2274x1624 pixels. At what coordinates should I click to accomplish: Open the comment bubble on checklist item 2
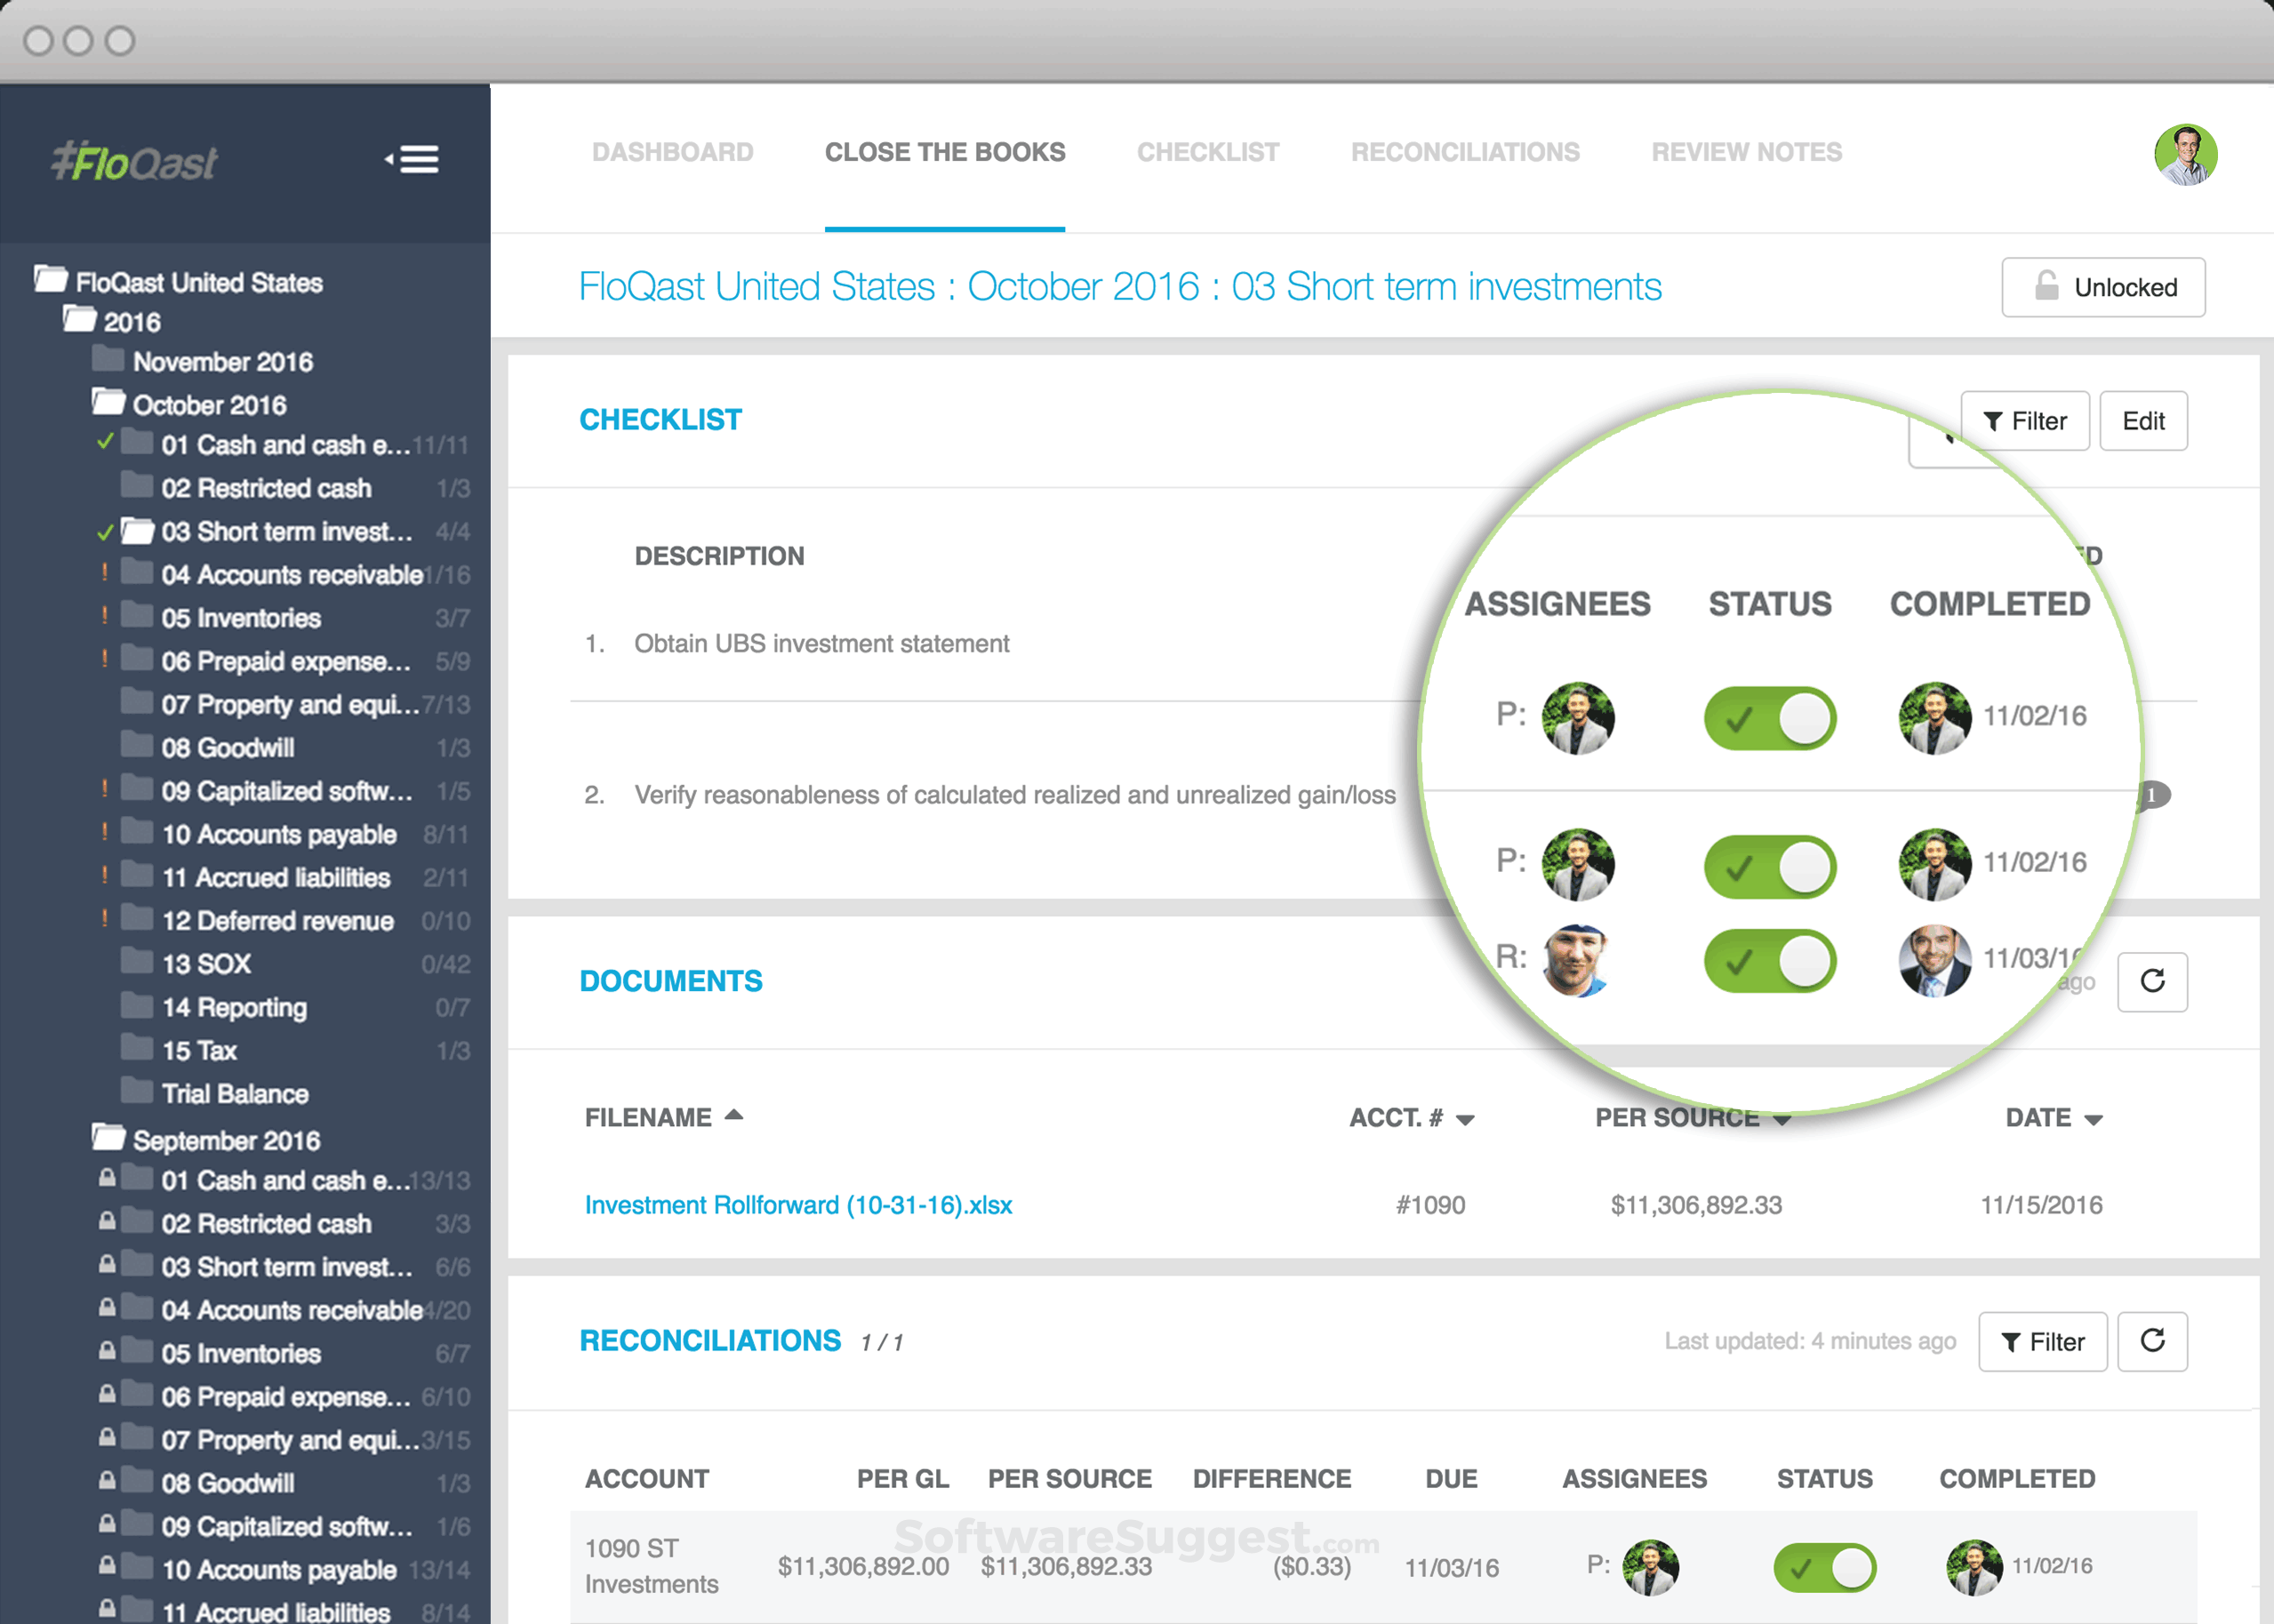(2155, 795)
